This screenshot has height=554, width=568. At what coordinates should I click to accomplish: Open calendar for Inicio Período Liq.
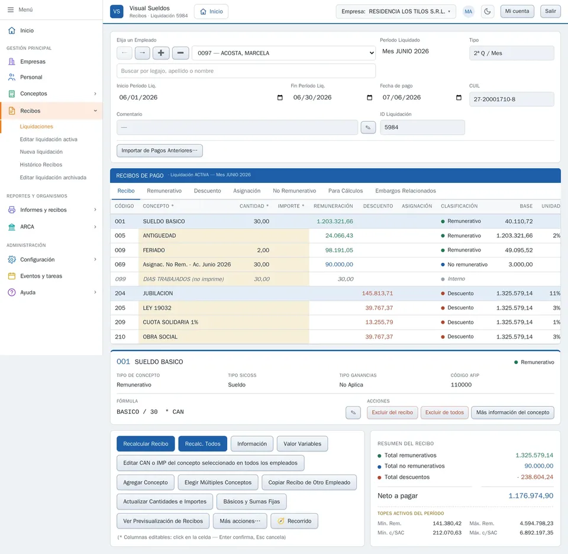pyautogui.click(x=280, y=98)
